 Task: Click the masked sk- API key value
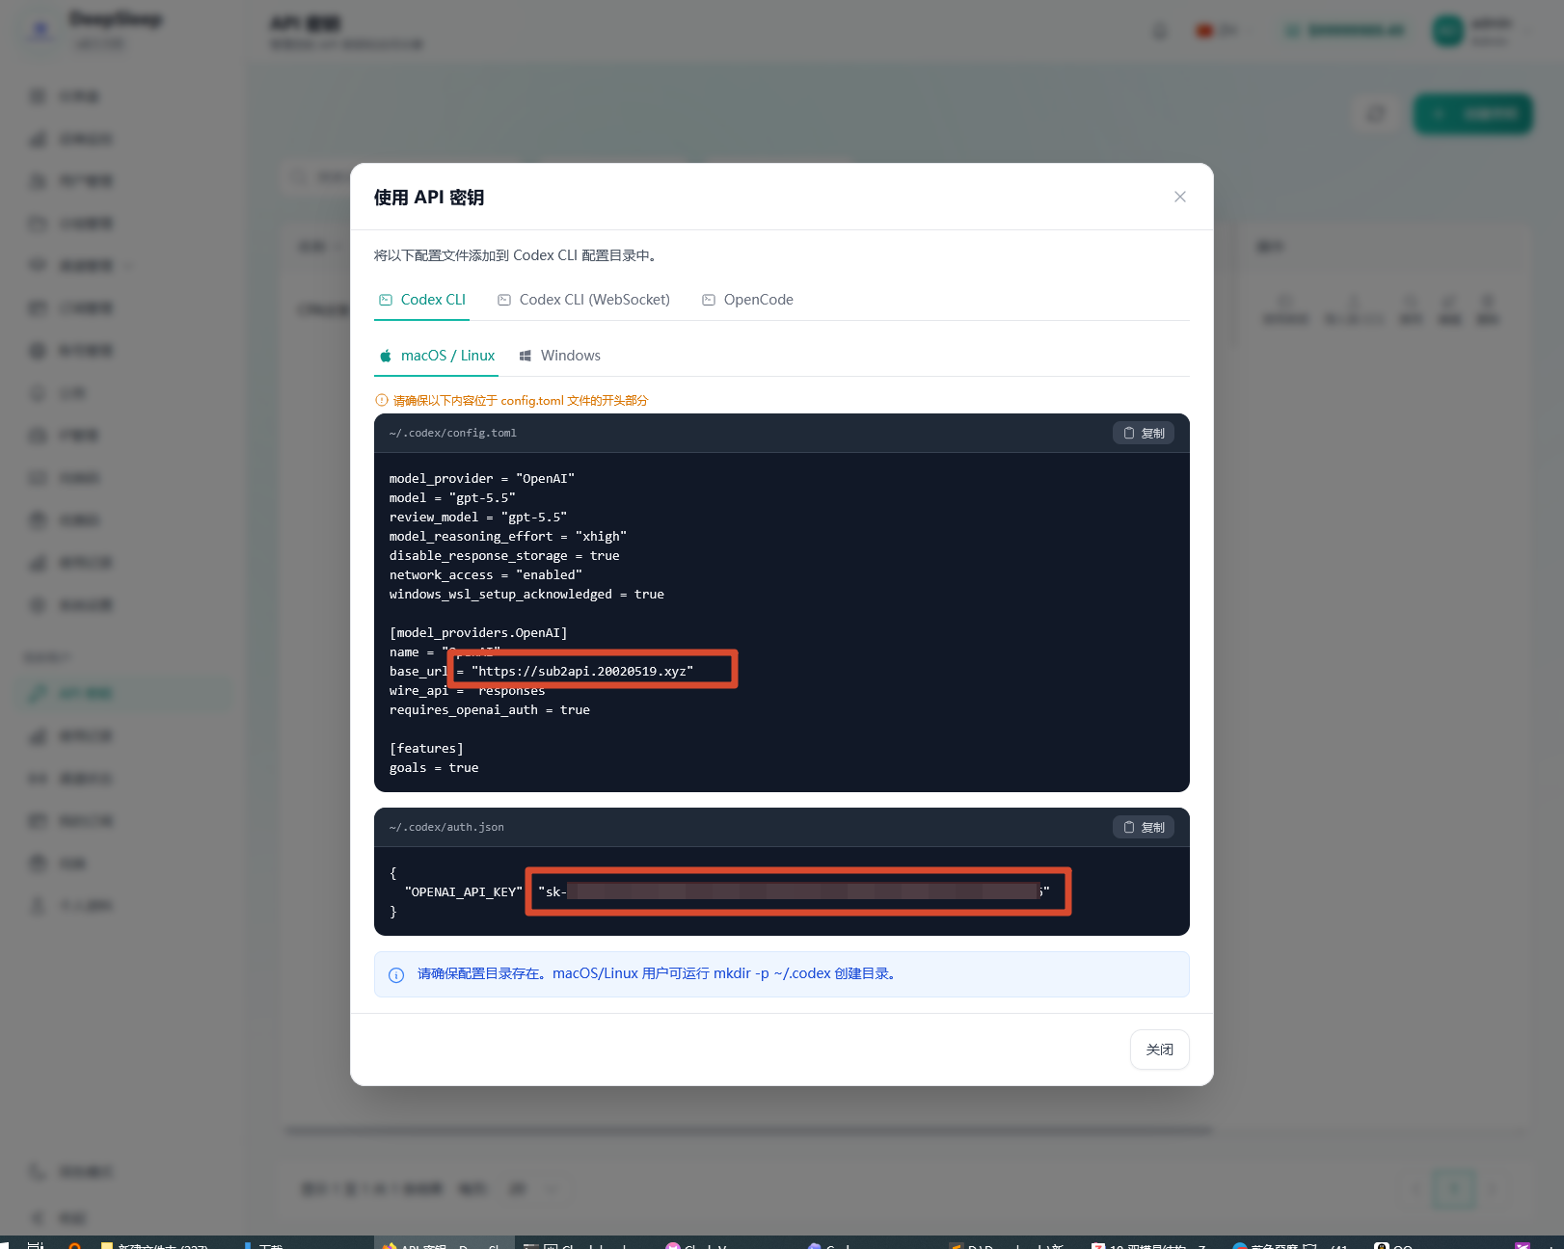(794, 891)
